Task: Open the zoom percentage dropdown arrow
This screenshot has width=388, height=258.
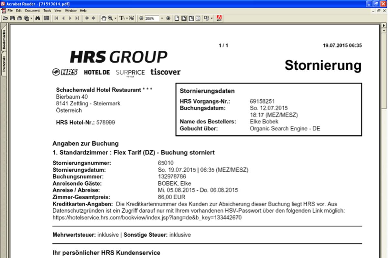Action: 162,18
